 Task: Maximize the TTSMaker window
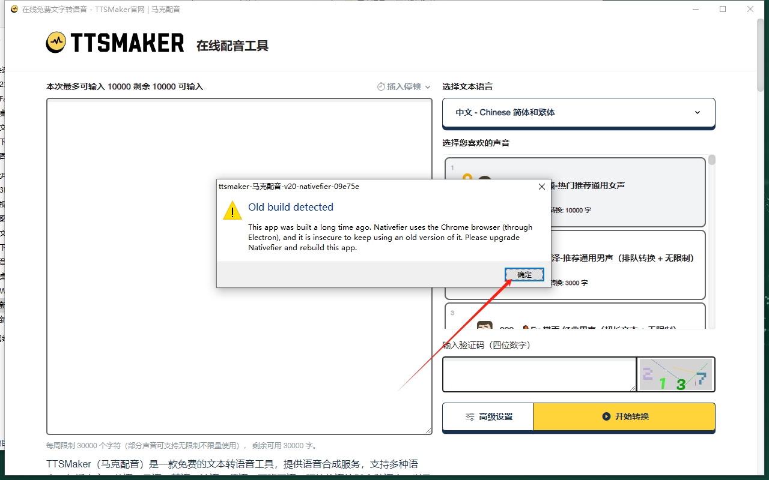tap(723, 9)
